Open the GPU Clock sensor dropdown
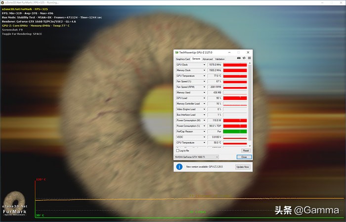346x222 pixels. point(204,65)
